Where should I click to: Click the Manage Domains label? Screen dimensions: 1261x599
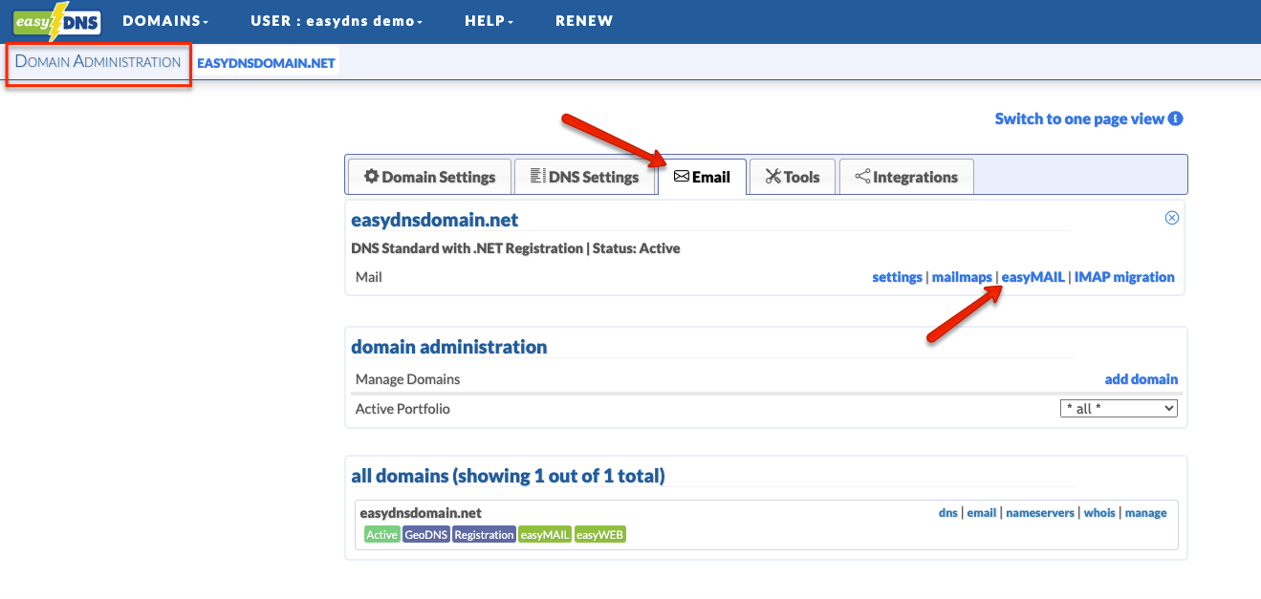408,379
